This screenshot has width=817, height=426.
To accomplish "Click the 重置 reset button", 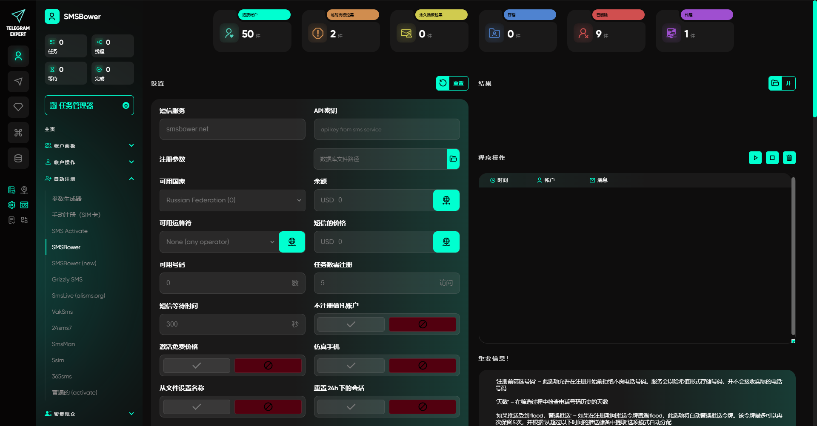I will coord(452,83).
